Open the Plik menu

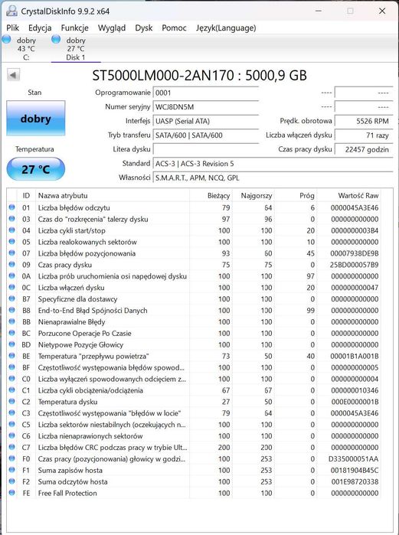[12, 28]
